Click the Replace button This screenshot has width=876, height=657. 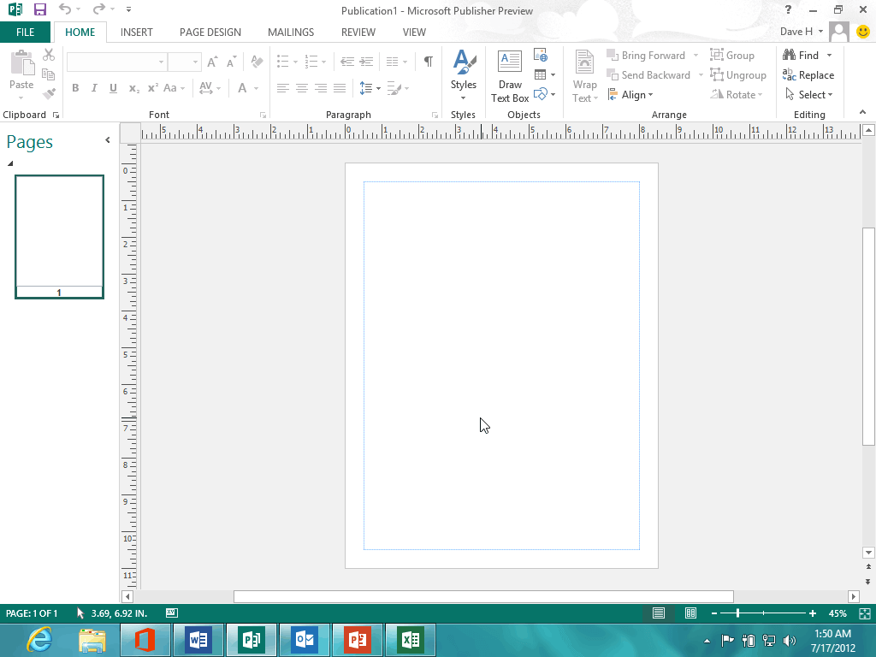[808, 75]
